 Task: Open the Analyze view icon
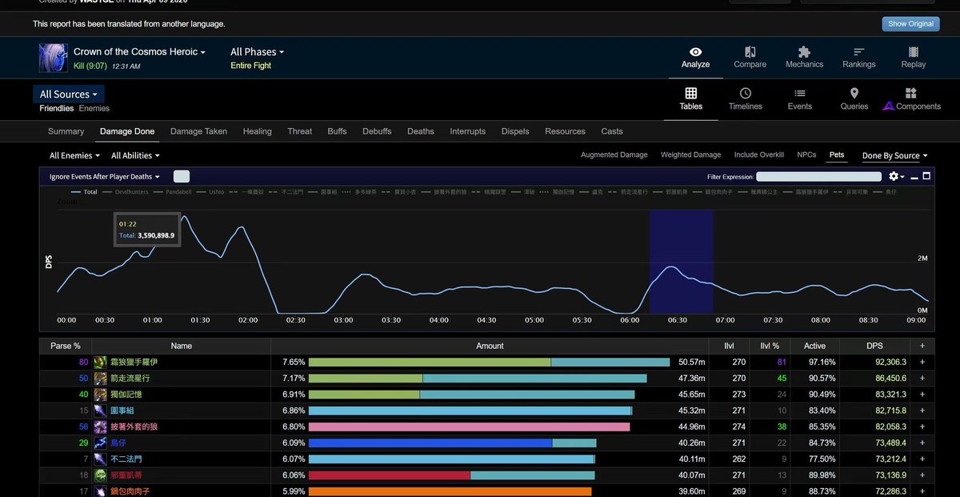click(x=695, y=51)
